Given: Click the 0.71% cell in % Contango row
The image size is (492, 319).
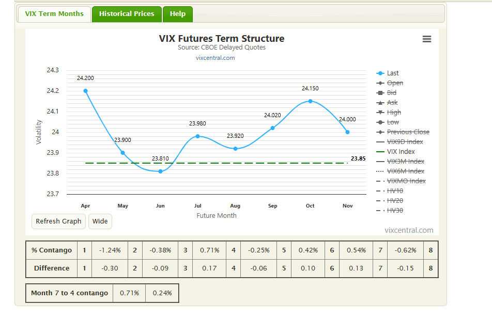Looking at the screenshot, I should pos(209,250).
